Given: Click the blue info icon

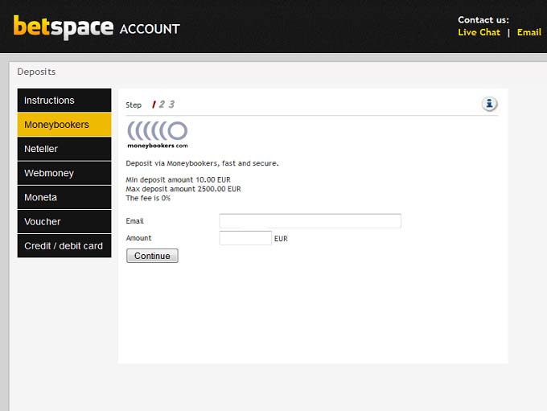Looking at the screenshot, I should click(x=489, y=104).
